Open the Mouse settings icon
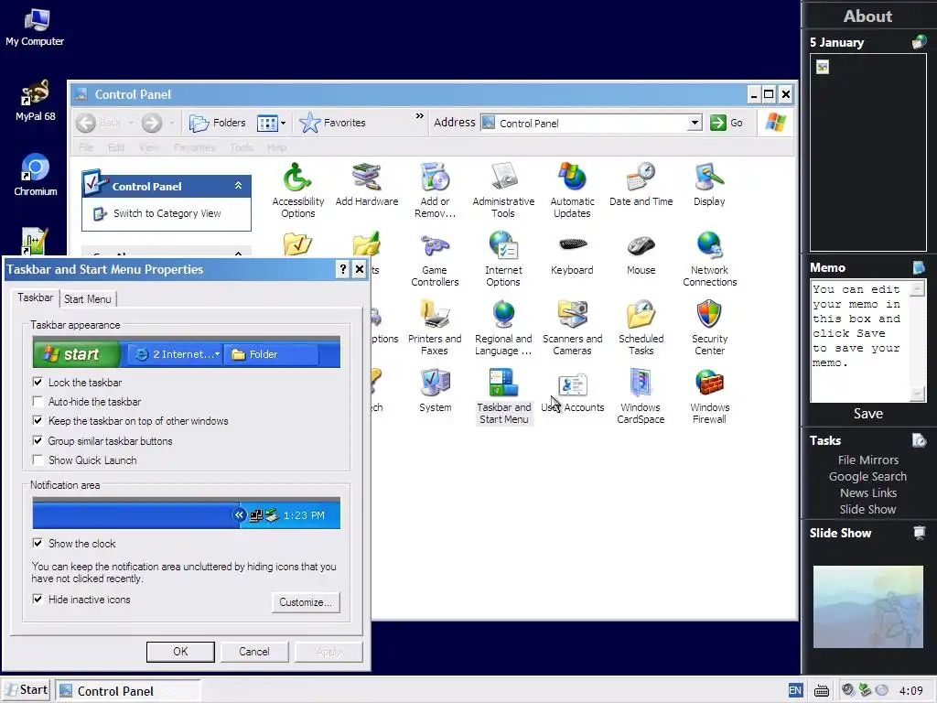Image resolution: width=937 pixels, height=703 pixels. click(x=641, y=253)
